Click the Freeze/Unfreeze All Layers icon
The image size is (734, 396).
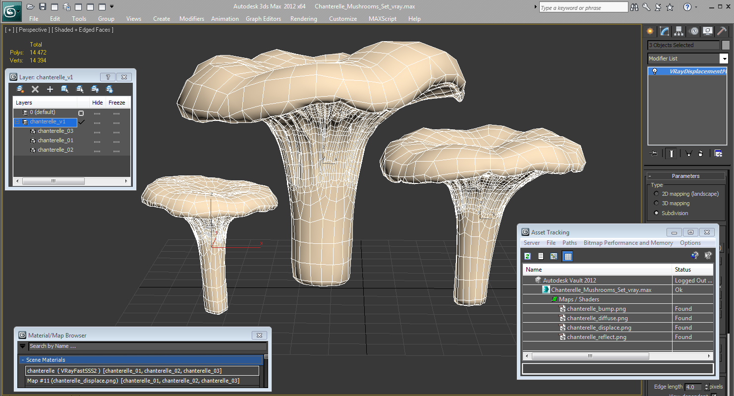tap(110, 89)
